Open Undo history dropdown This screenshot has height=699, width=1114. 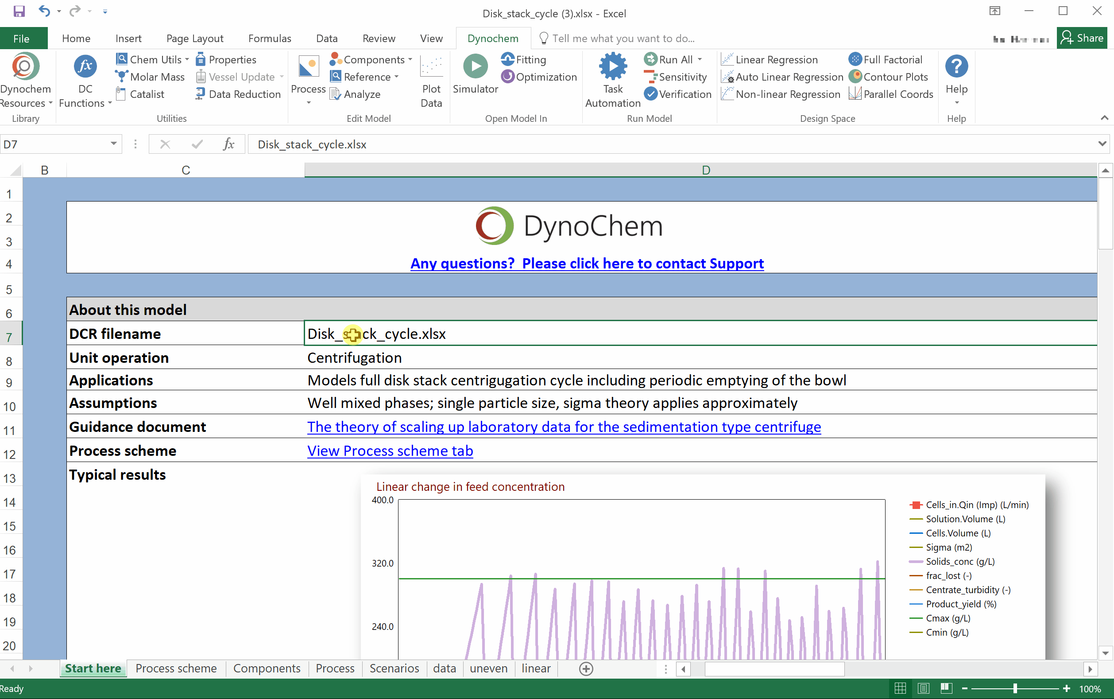pyautogui.click(x=59, y=11)
